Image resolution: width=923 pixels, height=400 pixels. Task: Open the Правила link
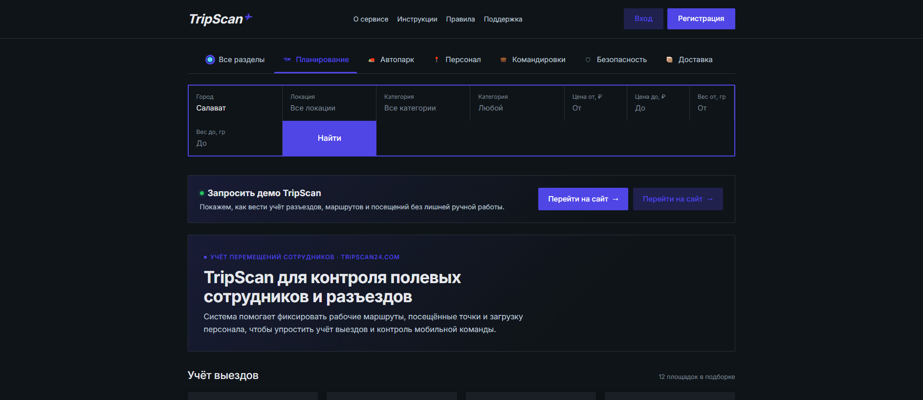(x=461, y=19)
